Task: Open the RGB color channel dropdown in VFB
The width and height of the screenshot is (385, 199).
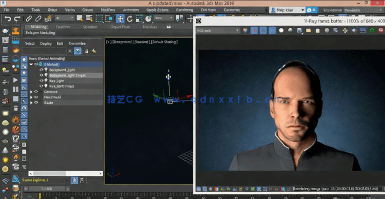Action: [218, 31]
